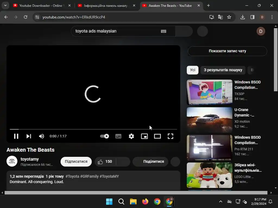The height and width of the screenshot is (208, 278).
Task: Toggle subtitles/closed captions button
Action: click(118, 136)
